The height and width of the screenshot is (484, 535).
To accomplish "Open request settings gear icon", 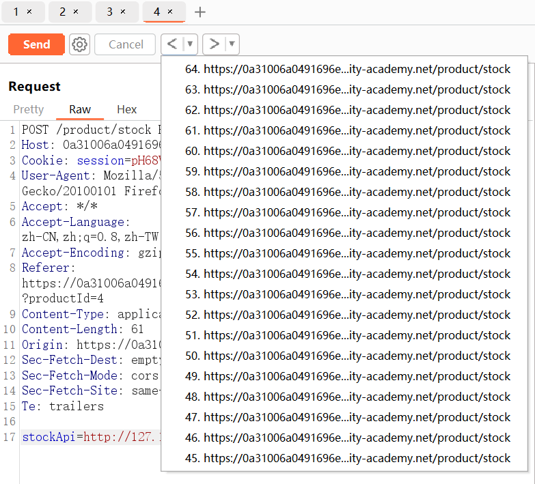I will 80,44.
